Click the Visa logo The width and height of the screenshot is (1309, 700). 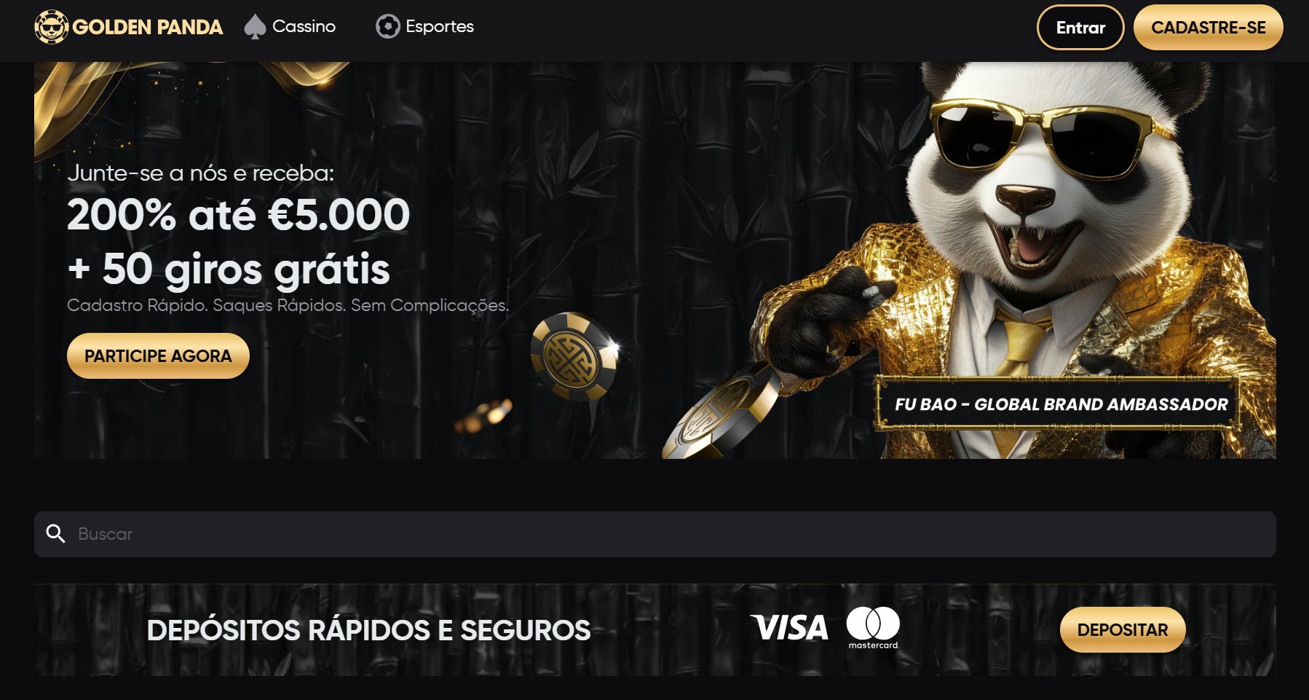(x=790, y=627)
